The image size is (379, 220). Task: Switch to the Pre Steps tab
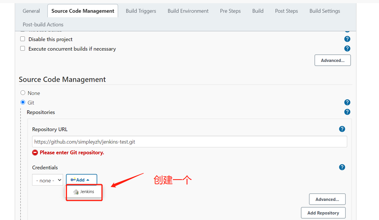[230, 11]
